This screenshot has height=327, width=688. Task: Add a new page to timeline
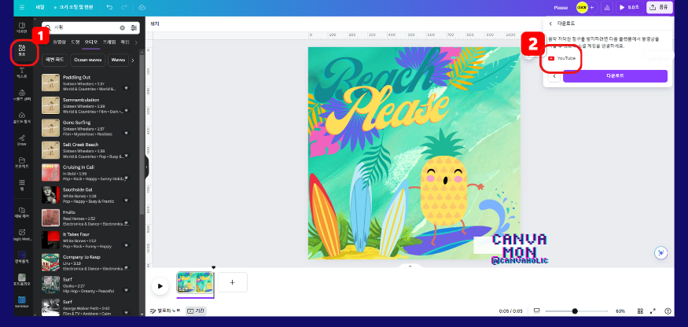coord(233,282)
